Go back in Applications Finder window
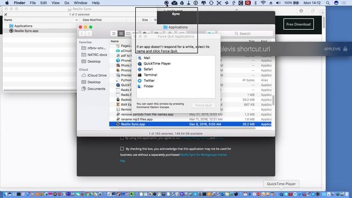352x198 pixels. (82, 34)
